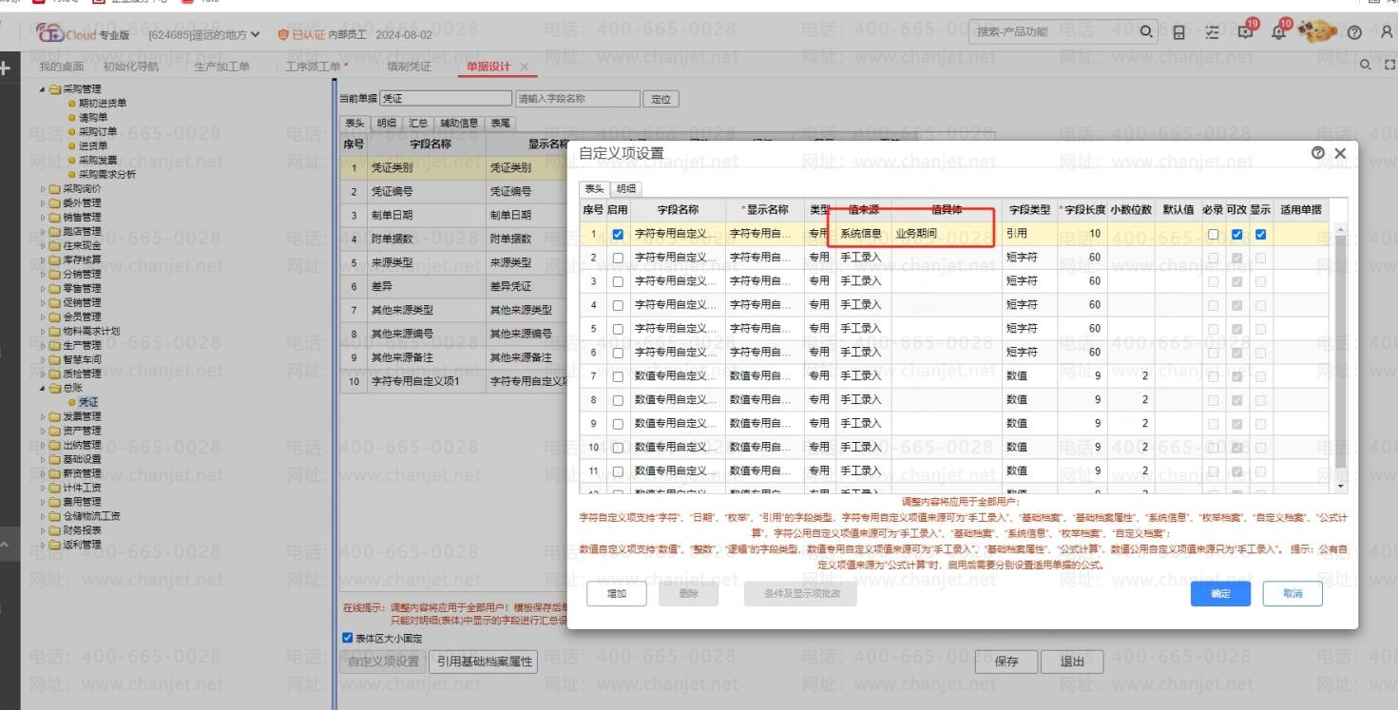Select 请购单 in the tree
1398x710 pixels.
pos(93,117)
